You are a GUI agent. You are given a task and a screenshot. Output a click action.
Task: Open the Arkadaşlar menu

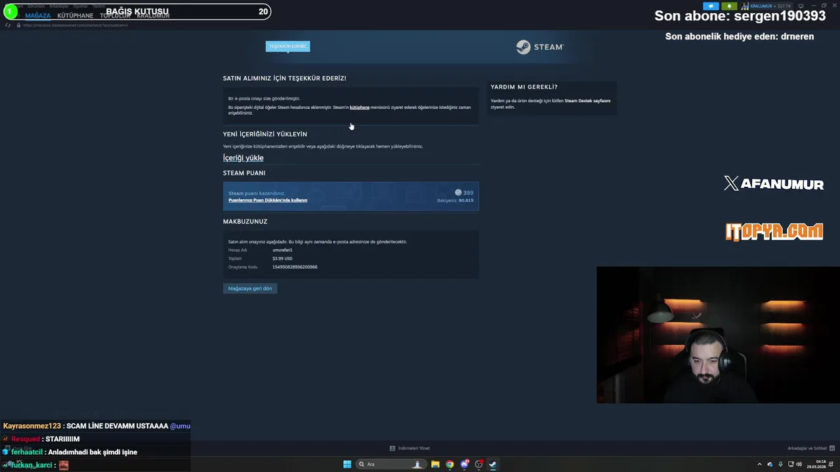pos(59,6)
